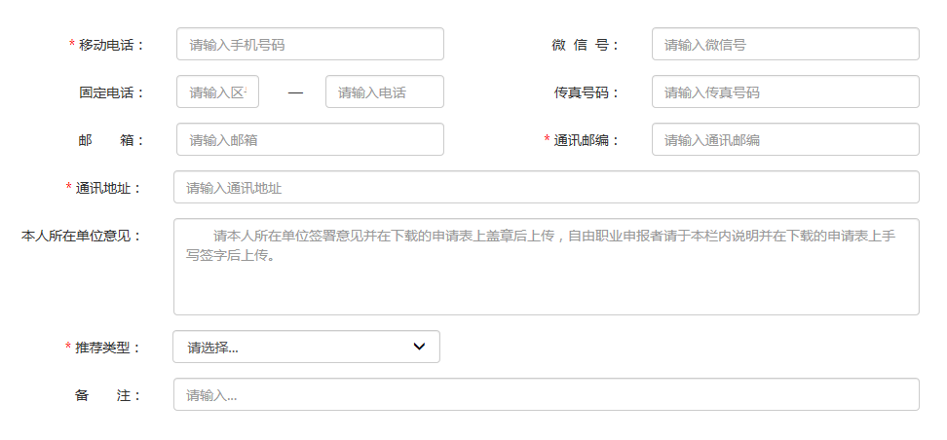Click the 通讯邮编 label text
947x440 pixels.
(x=587, y=140)
